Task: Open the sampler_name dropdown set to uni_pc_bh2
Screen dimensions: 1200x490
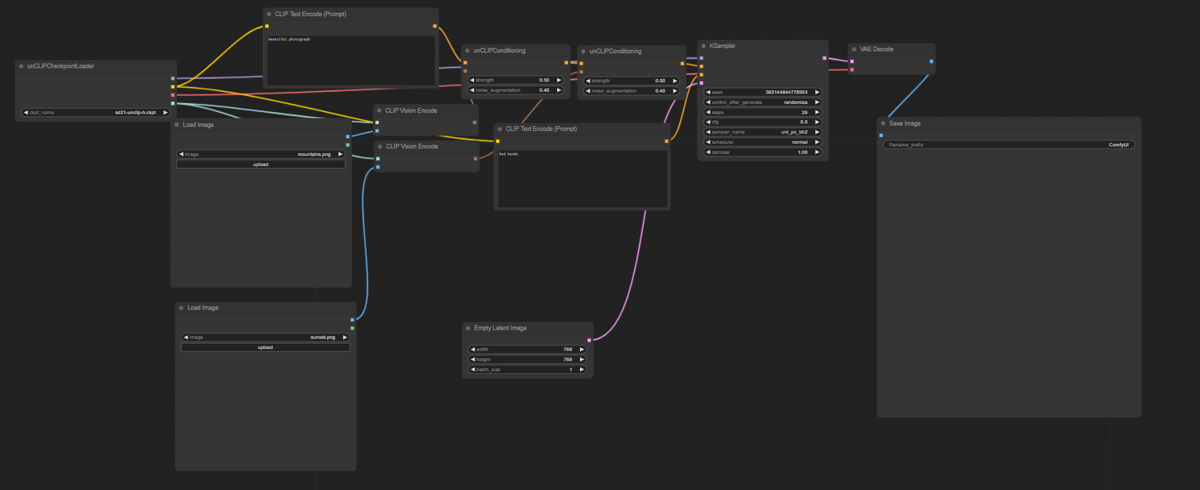Action: (x=763, y=132)
